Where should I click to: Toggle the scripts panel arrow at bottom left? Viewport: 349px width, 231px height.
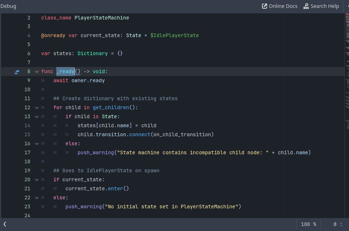(5, 224)
